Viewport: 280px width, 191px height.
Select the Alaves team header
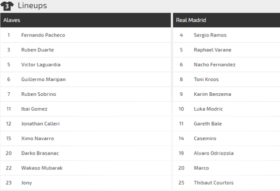coord(85,20)
